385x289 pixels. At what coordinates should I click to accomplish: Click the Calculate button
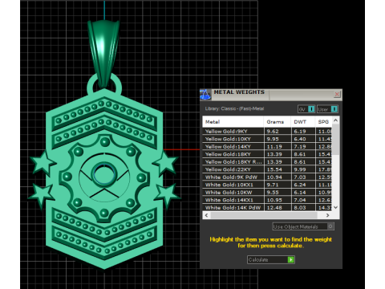click(x=271, y=260)
